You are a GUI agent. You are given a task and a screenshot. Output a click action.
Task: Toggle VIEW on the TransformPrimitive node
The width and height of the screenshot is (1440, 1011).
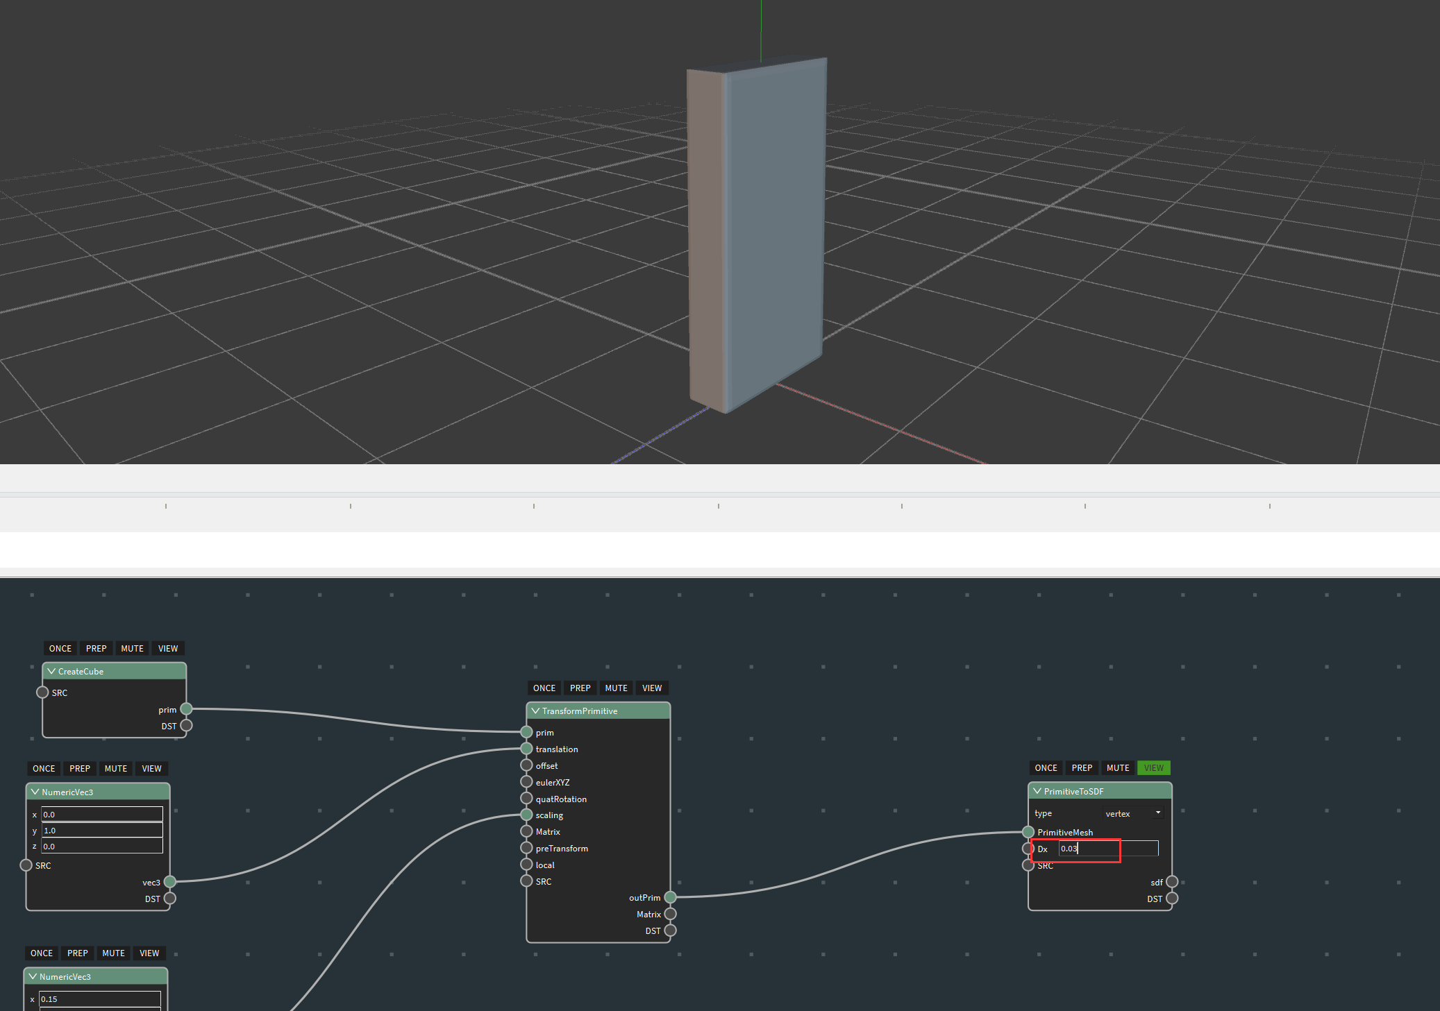tap(652, 688)
